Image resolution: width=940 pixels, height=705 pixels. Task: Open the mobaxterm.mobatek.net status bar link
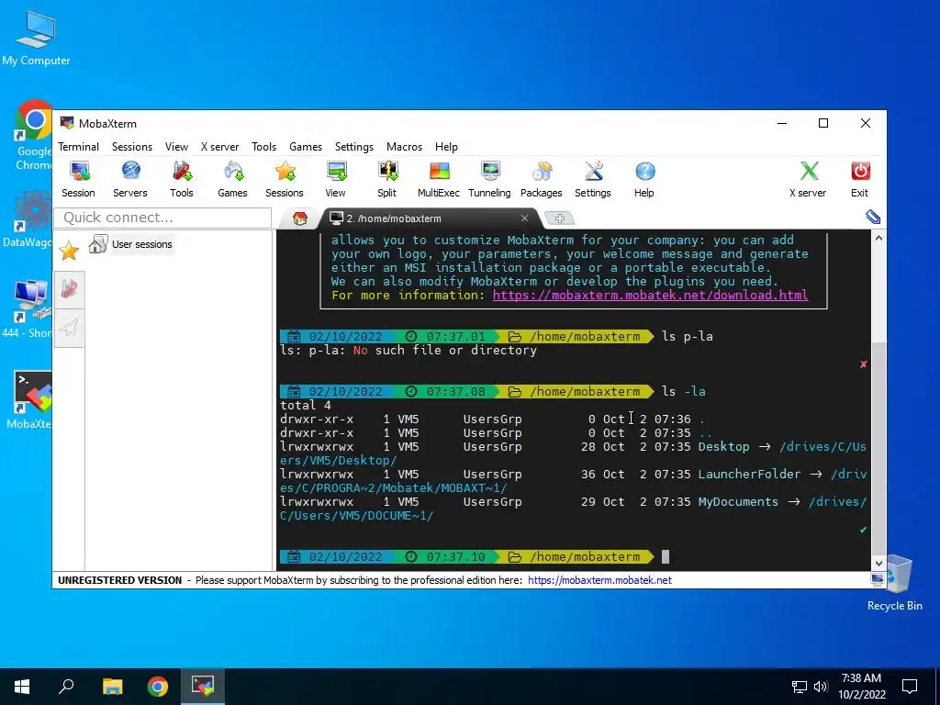(x=599, y=580)
